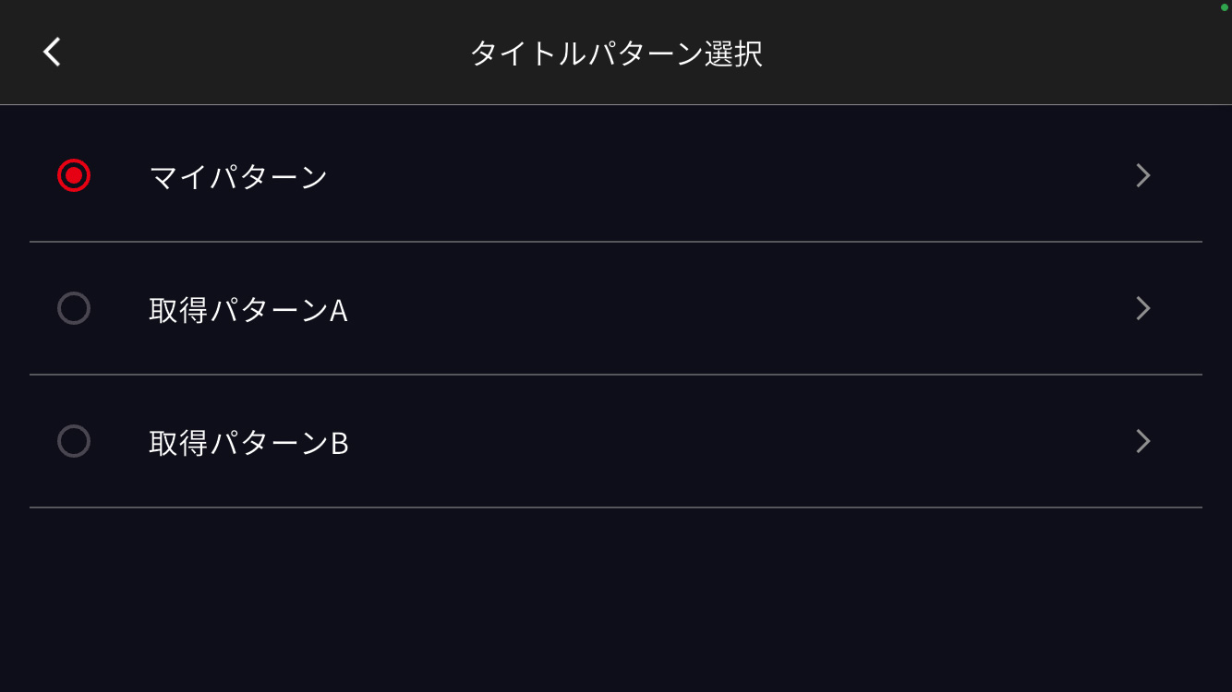
Task: Click the unselected circle beside 取得パターンA
Action: 74,308
